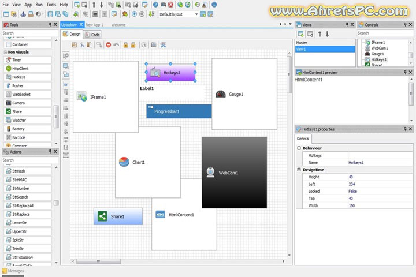416x277 pixels.
Task: Select View1 in the Views list
Action: pyautogui.click(x=325, y=49)
